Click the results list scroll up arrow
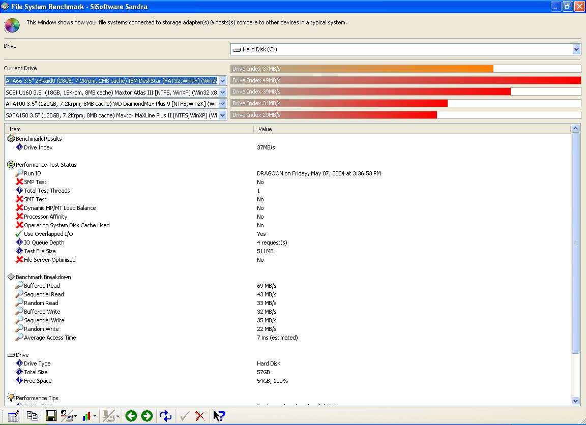586x425 pixels. point(575,129)
